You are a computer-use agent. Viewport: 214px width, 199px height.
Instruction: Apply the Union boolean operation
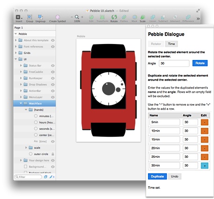pyautogui.click(x=153, y=17)
